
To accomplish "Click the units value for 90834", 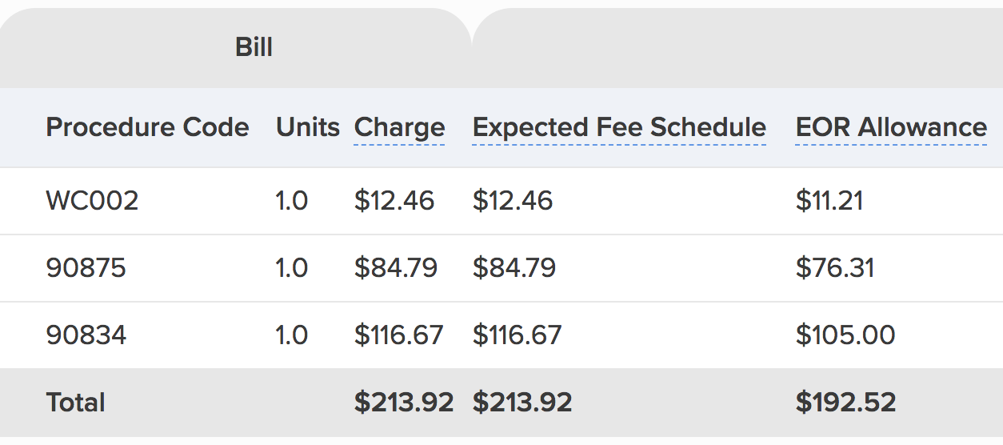I will [292, 335].
